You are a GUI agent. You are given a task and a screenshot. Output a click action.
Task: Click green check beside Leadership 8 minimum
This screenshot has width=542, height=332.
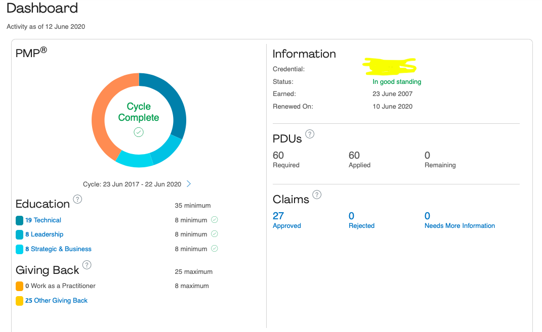point(214,234)
